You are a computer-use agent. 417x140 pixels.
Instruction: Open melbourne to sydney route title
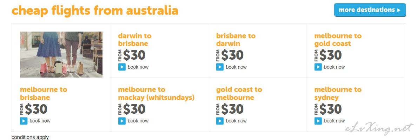338,94
